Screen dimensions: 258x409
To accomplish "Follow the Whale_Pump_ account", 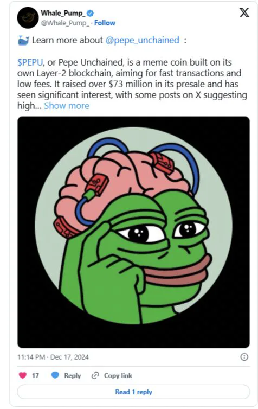I will click(x=105, y=23).
